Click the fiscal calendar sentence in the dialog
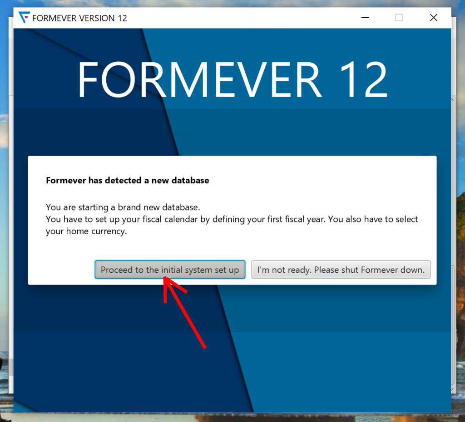This screenshot has height=422, width=465. [x=232, y=219]
